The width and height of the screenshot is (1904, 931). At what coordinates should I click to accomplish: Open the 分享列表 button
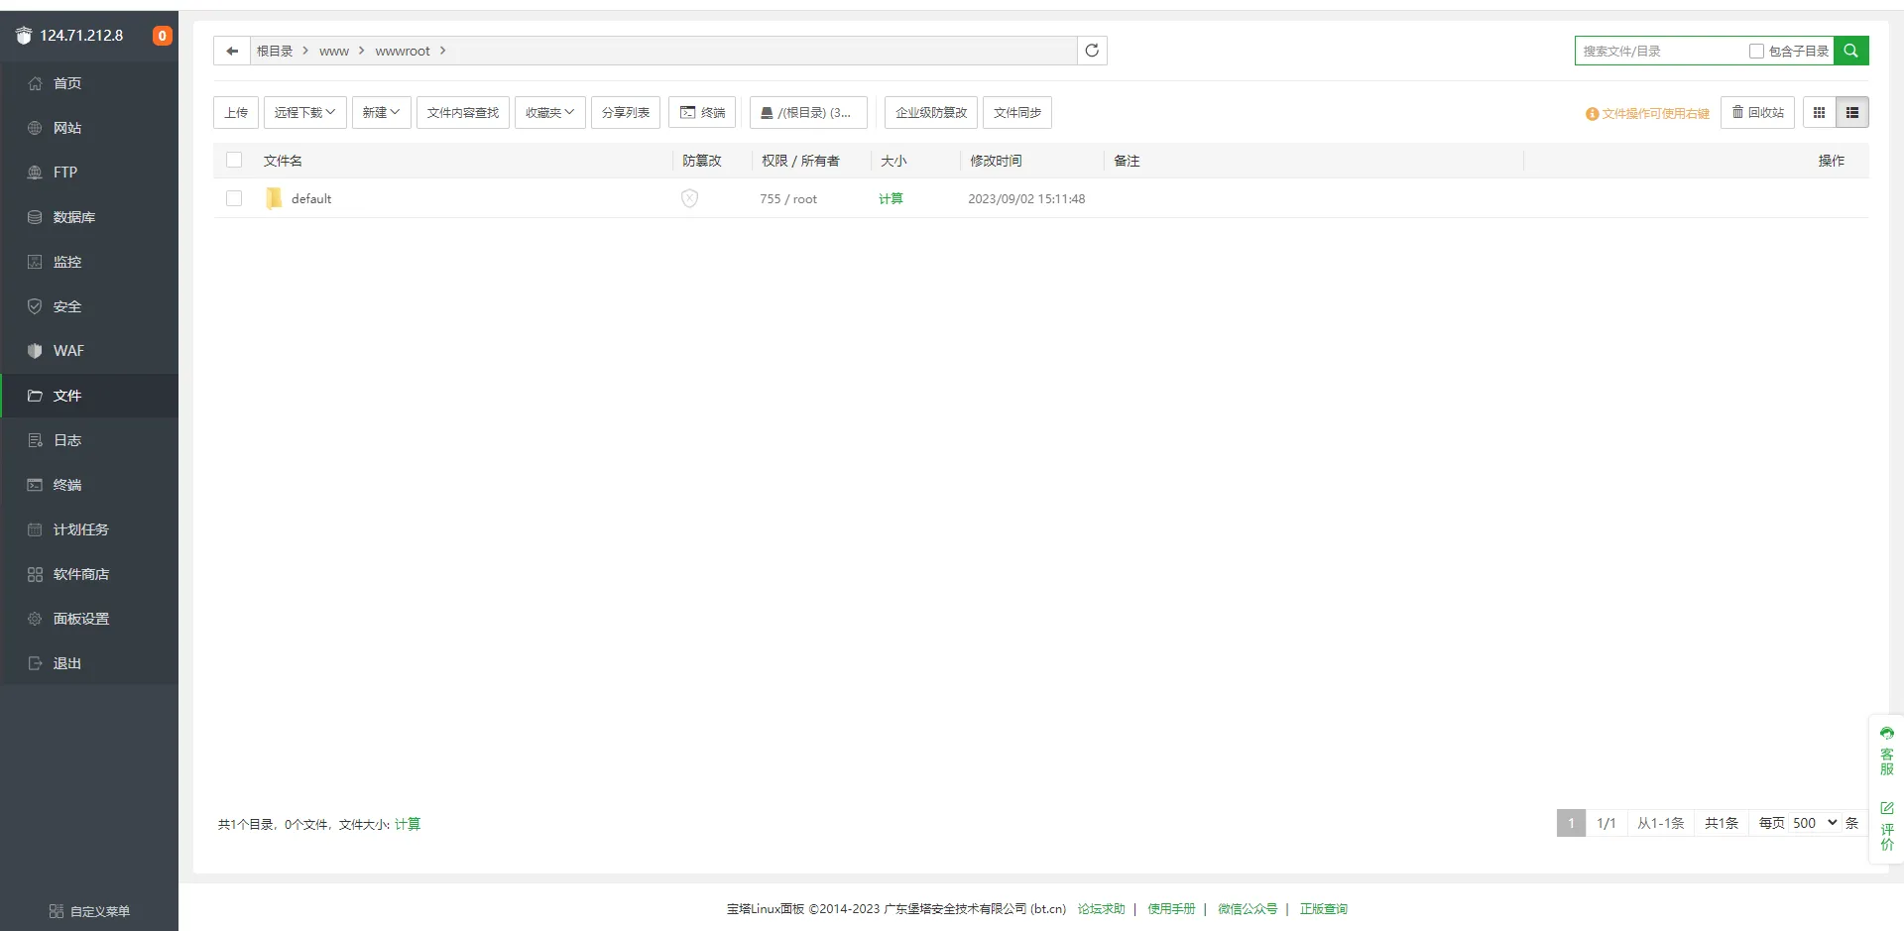click(x=626, y=113)
